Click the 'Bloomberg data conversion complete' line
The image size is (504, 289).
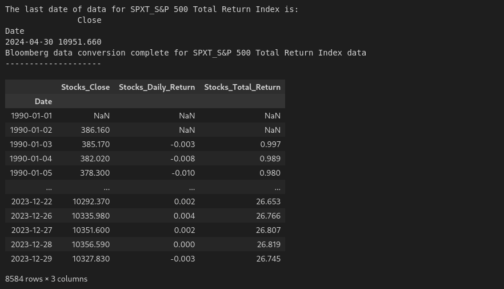[x=186, y=53]
